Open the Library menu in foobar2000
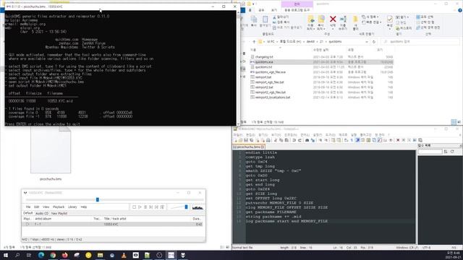The image size is (463, 260). coord(72,207)
